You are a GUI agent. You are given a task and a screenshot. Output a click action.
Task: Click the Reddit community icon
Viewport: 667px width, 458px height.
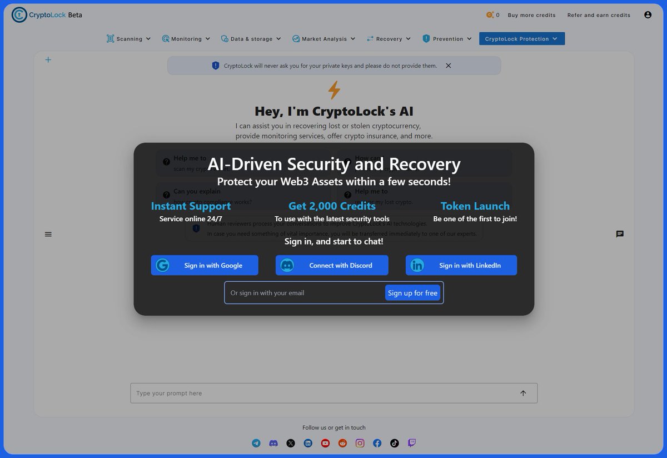tap(342, 443)
